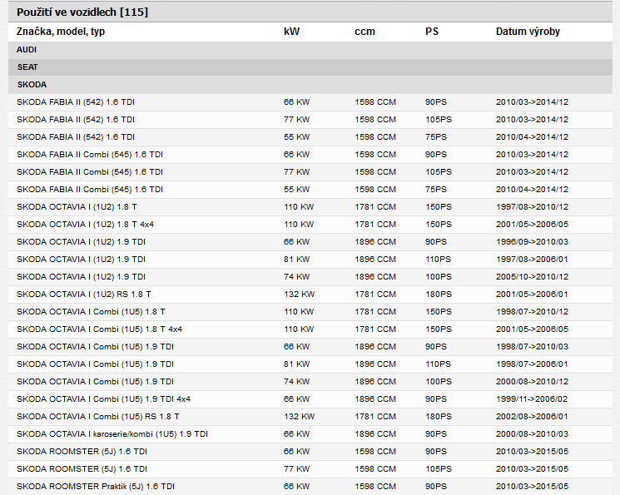Select SKODA OCTAVIA I (1U2) 1.8 T row
The image size is (620, 495).
point(310,207)
